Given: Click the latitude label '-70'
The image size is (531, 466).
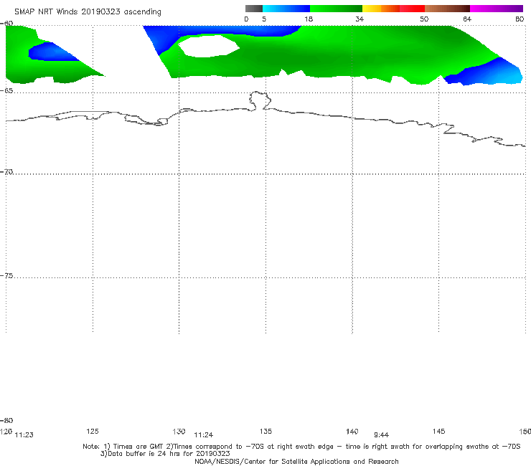Looking at the screenshot, I should (x=6, y=172).
